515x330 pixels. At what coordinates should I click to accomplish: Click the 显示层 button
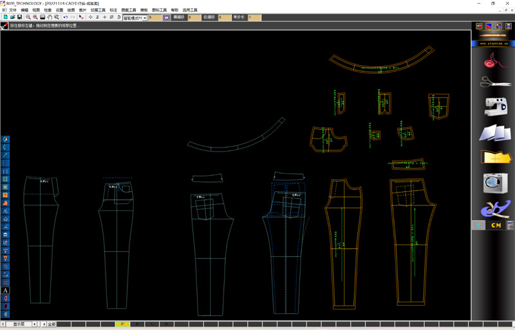tap(19, 324)
